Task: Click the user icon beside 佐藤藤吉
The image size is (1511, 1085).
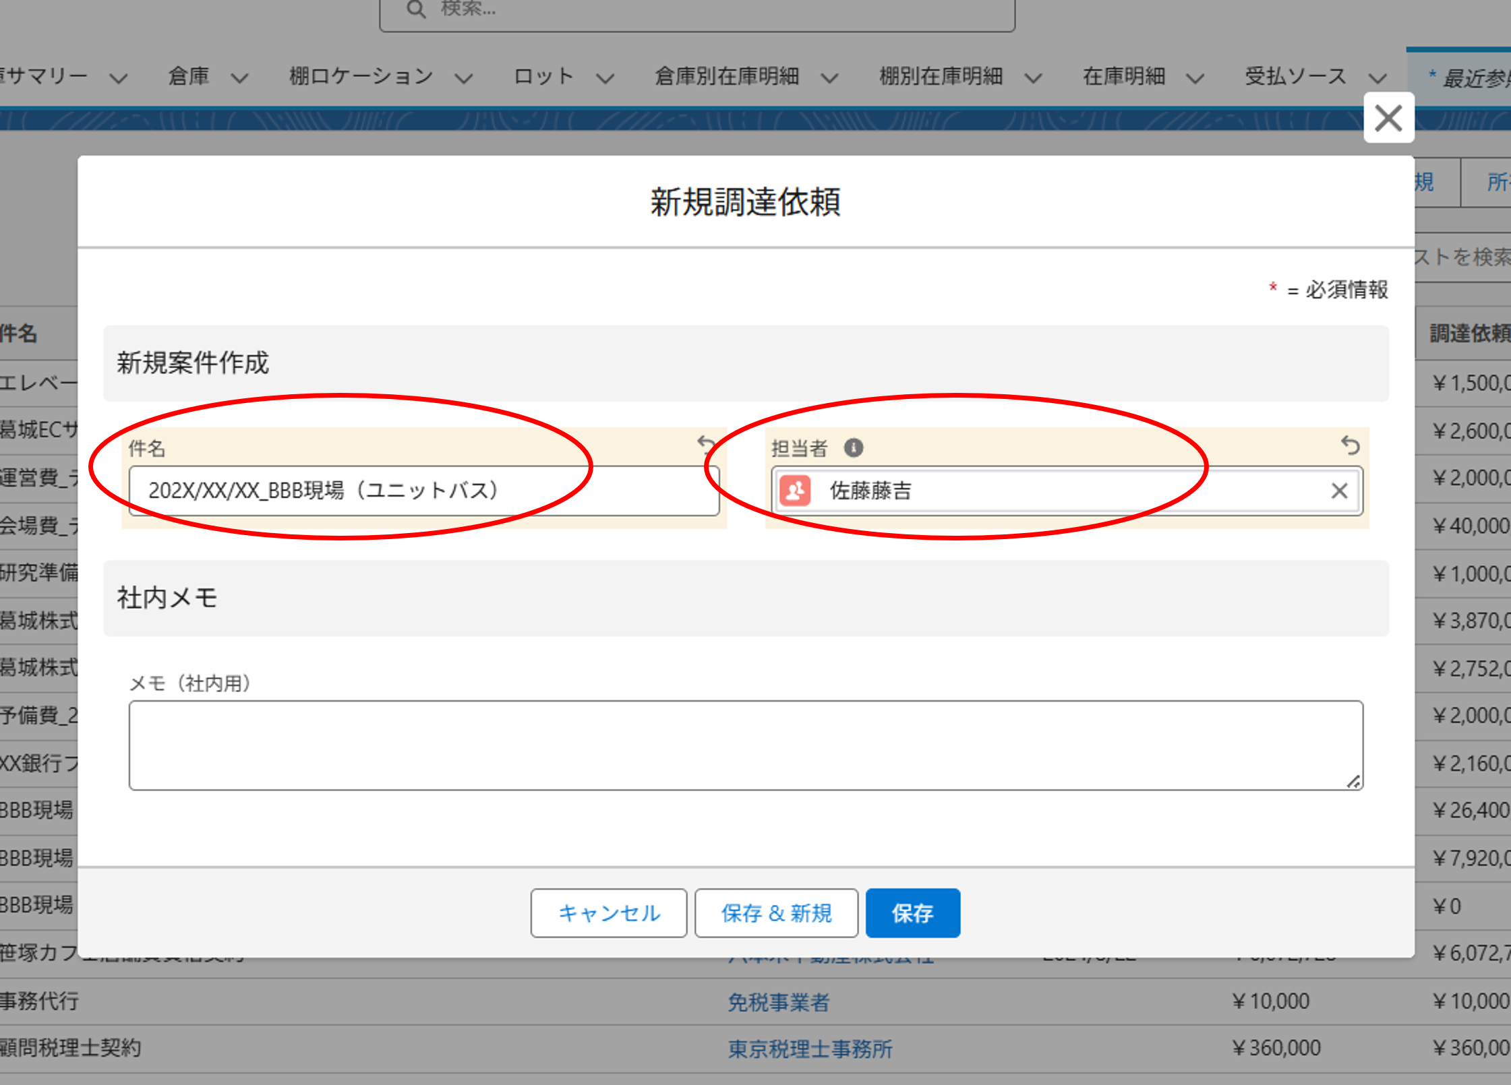Action: (796, 491)
